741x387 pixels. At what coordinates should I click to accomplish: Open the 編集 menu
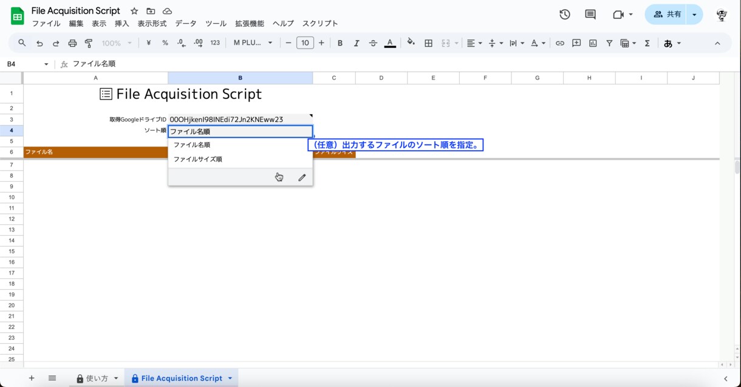point(77,24)
